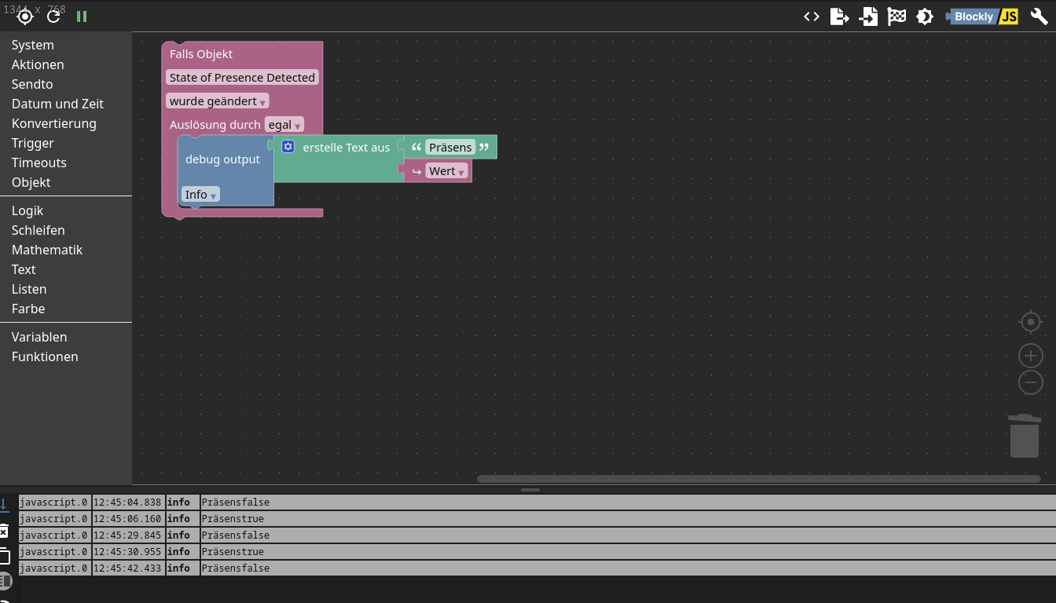Pause the running script
This screenshot has height=603, width=1056.
tap(82, 16)
